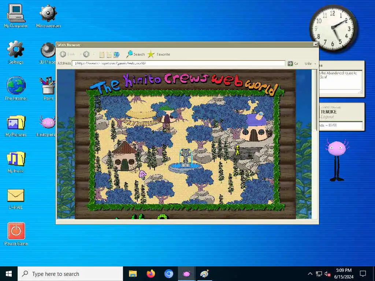Switch to the pink Kinito taskbar app

click(186, 274)
